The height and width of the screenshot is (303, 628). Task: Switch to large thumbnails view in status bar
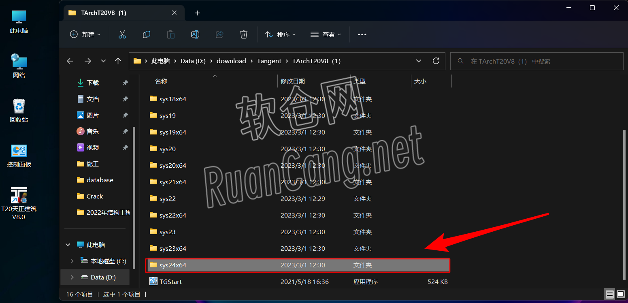tap(621, 294)
